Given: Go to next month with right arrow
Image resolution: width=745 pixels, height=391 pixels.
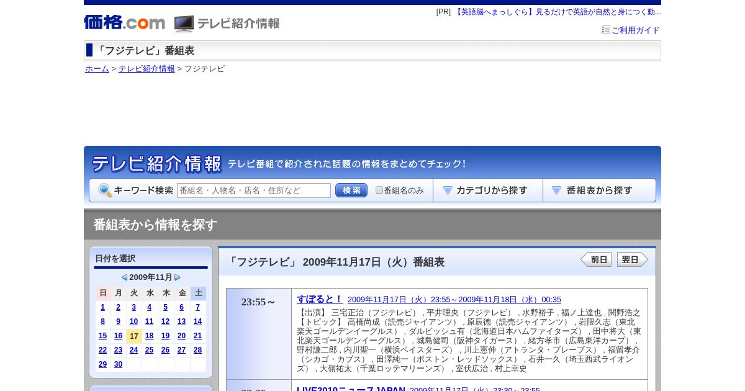Looking at the screenshot, I should pos(178,277).
